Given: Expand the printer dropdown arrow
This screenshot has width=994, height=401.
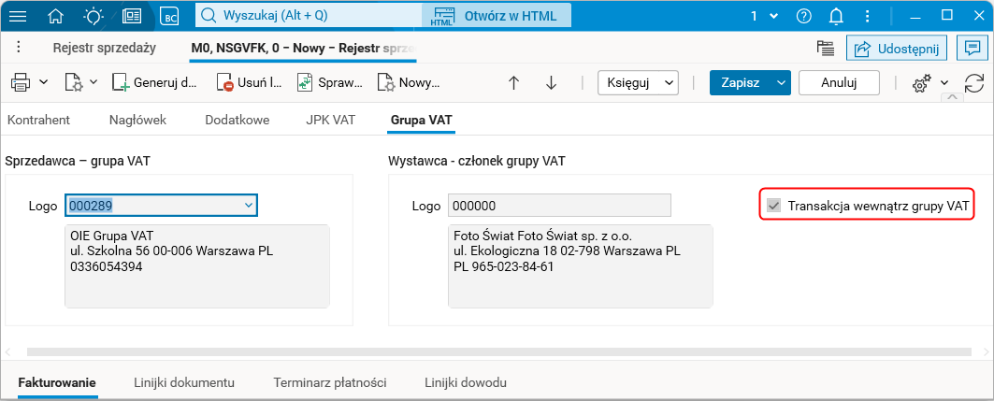Looking at the screenshot, I should (44, 82).
